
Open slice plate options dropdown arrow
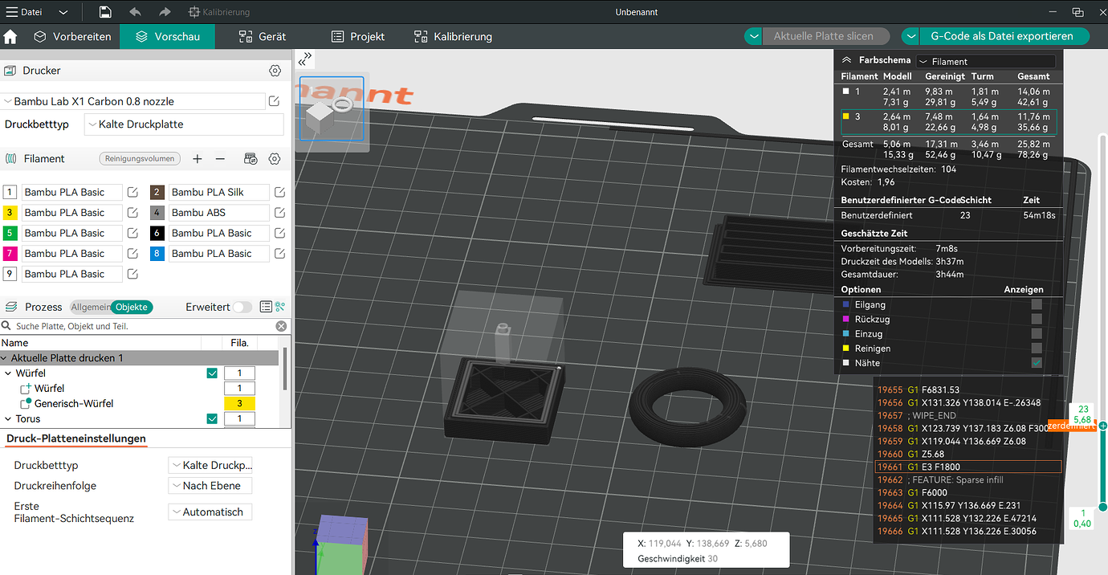[x=753, y=36]
